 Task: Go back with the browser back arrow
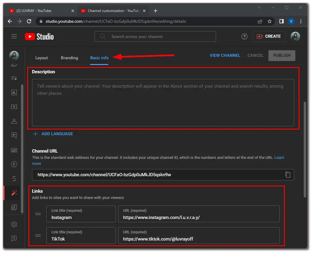click(10, 21)
